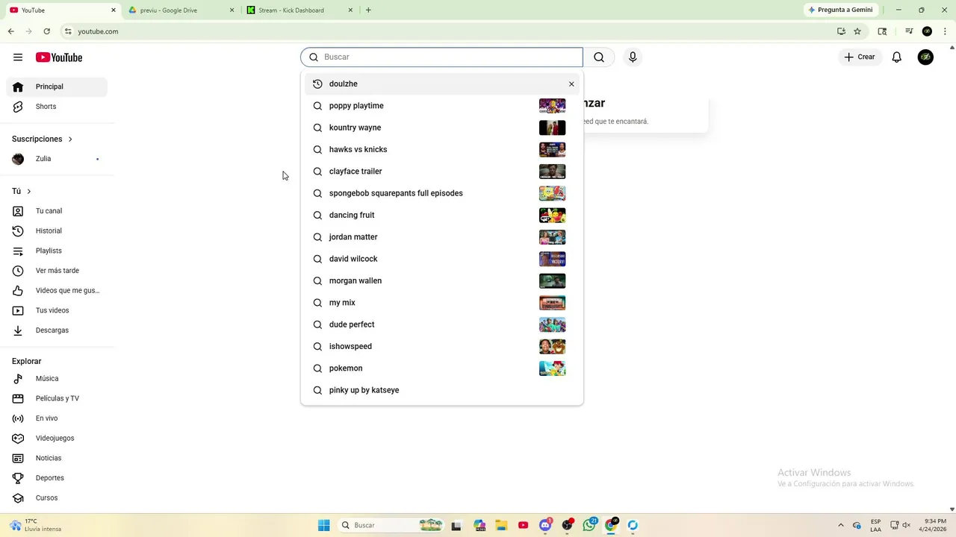Open the YouTube hamburger guide menu

tap(18, 57)
